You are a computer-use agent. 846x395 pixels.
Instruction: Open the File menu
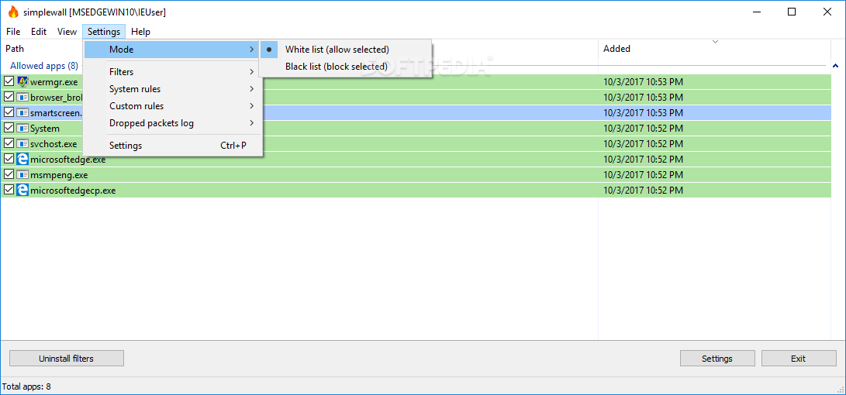tap(13, 31)
